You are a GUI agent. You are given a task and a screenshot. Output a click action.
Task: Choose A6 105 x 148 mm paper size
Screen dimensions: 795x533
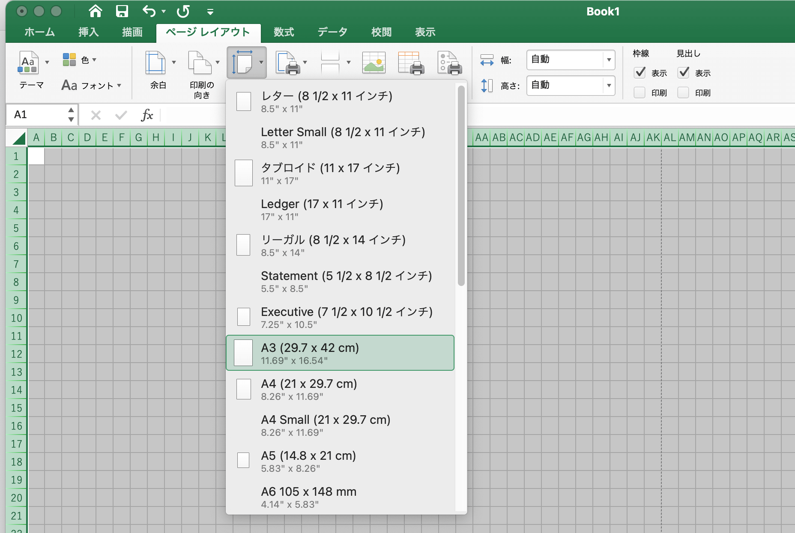[x=340, y=497]
